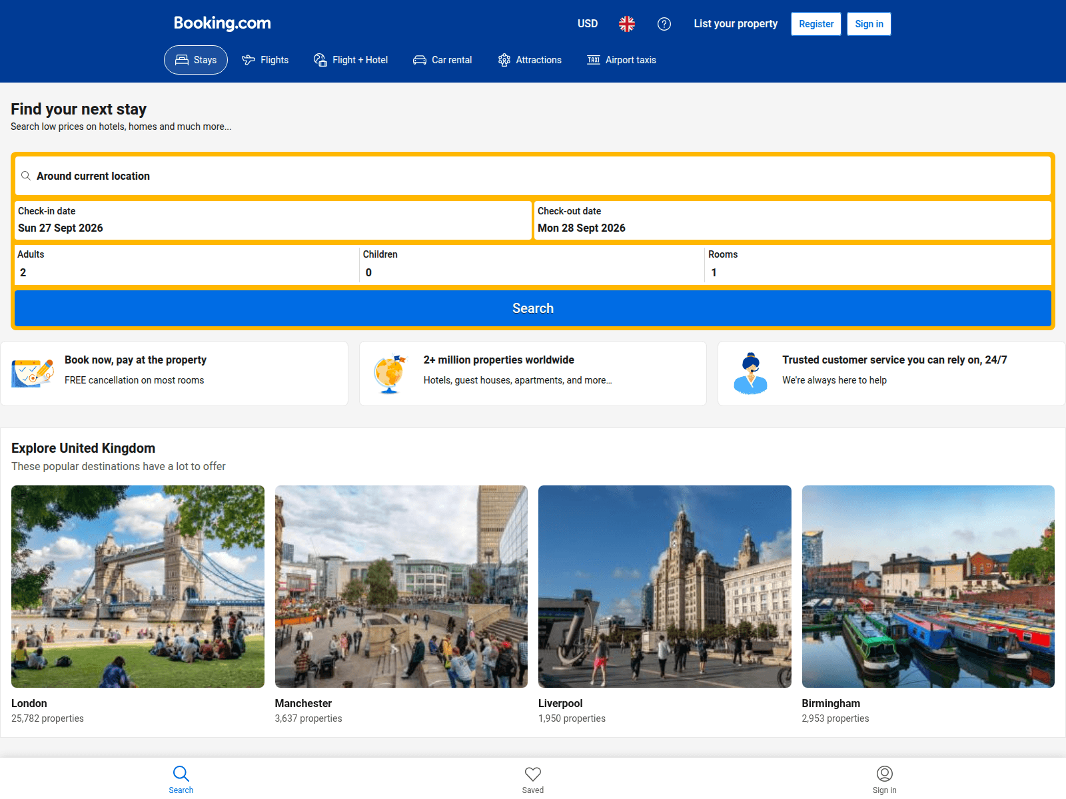
Task: Click the Birmingham destination name
Action: point(831,703)
